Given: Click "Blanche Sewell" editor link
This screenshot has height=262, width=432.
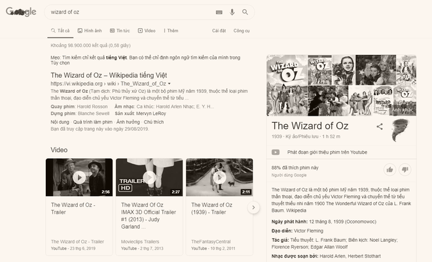Looking at the screenshot, I should (94, 113).
